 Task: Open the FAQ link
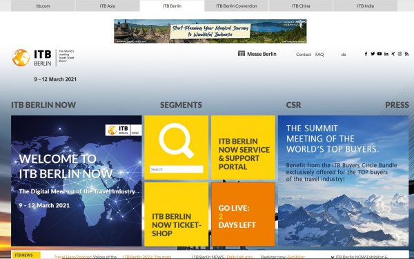(319, 55)
